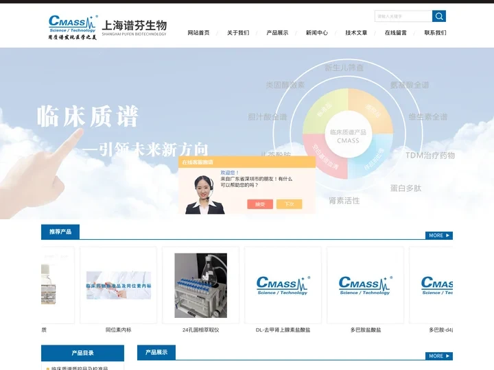Viewport: 494px width, 370px height.
Task: Accept the online chat invitation (接受)
Action: pos(260,204)
